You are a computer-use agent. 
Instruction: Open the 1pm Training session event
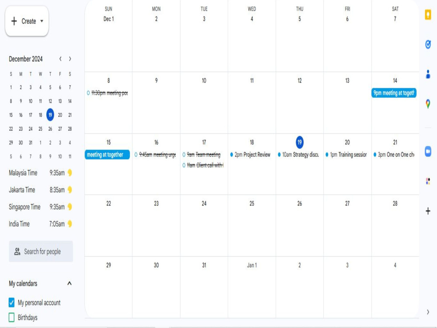tap(346, 154)
